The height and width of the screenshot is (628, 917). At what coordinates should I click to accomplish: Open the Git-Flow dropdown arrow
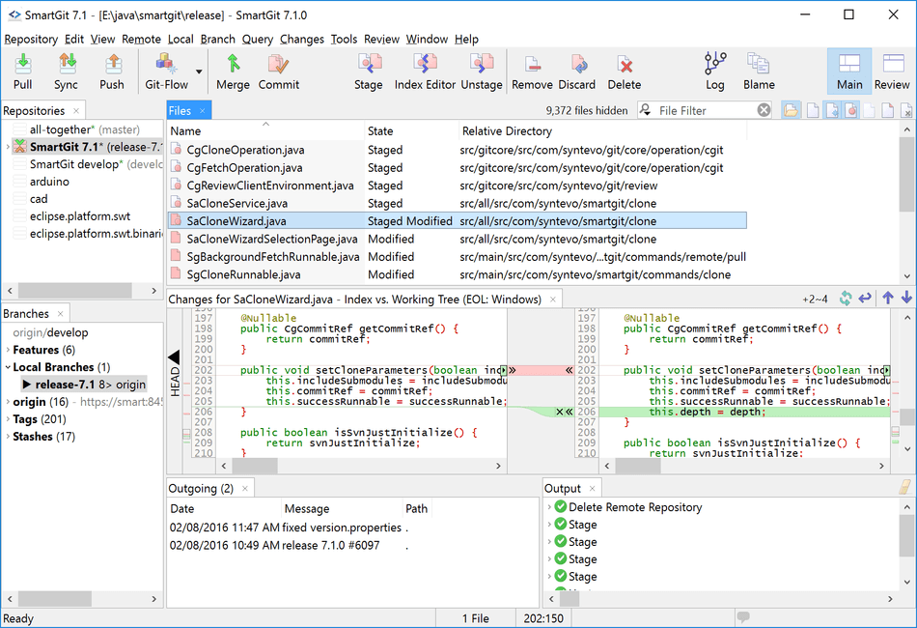197,71
